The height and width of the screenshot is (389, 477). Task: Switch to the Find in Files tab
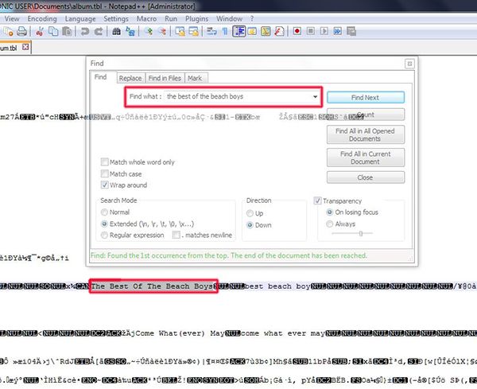[x=165, y=78]
